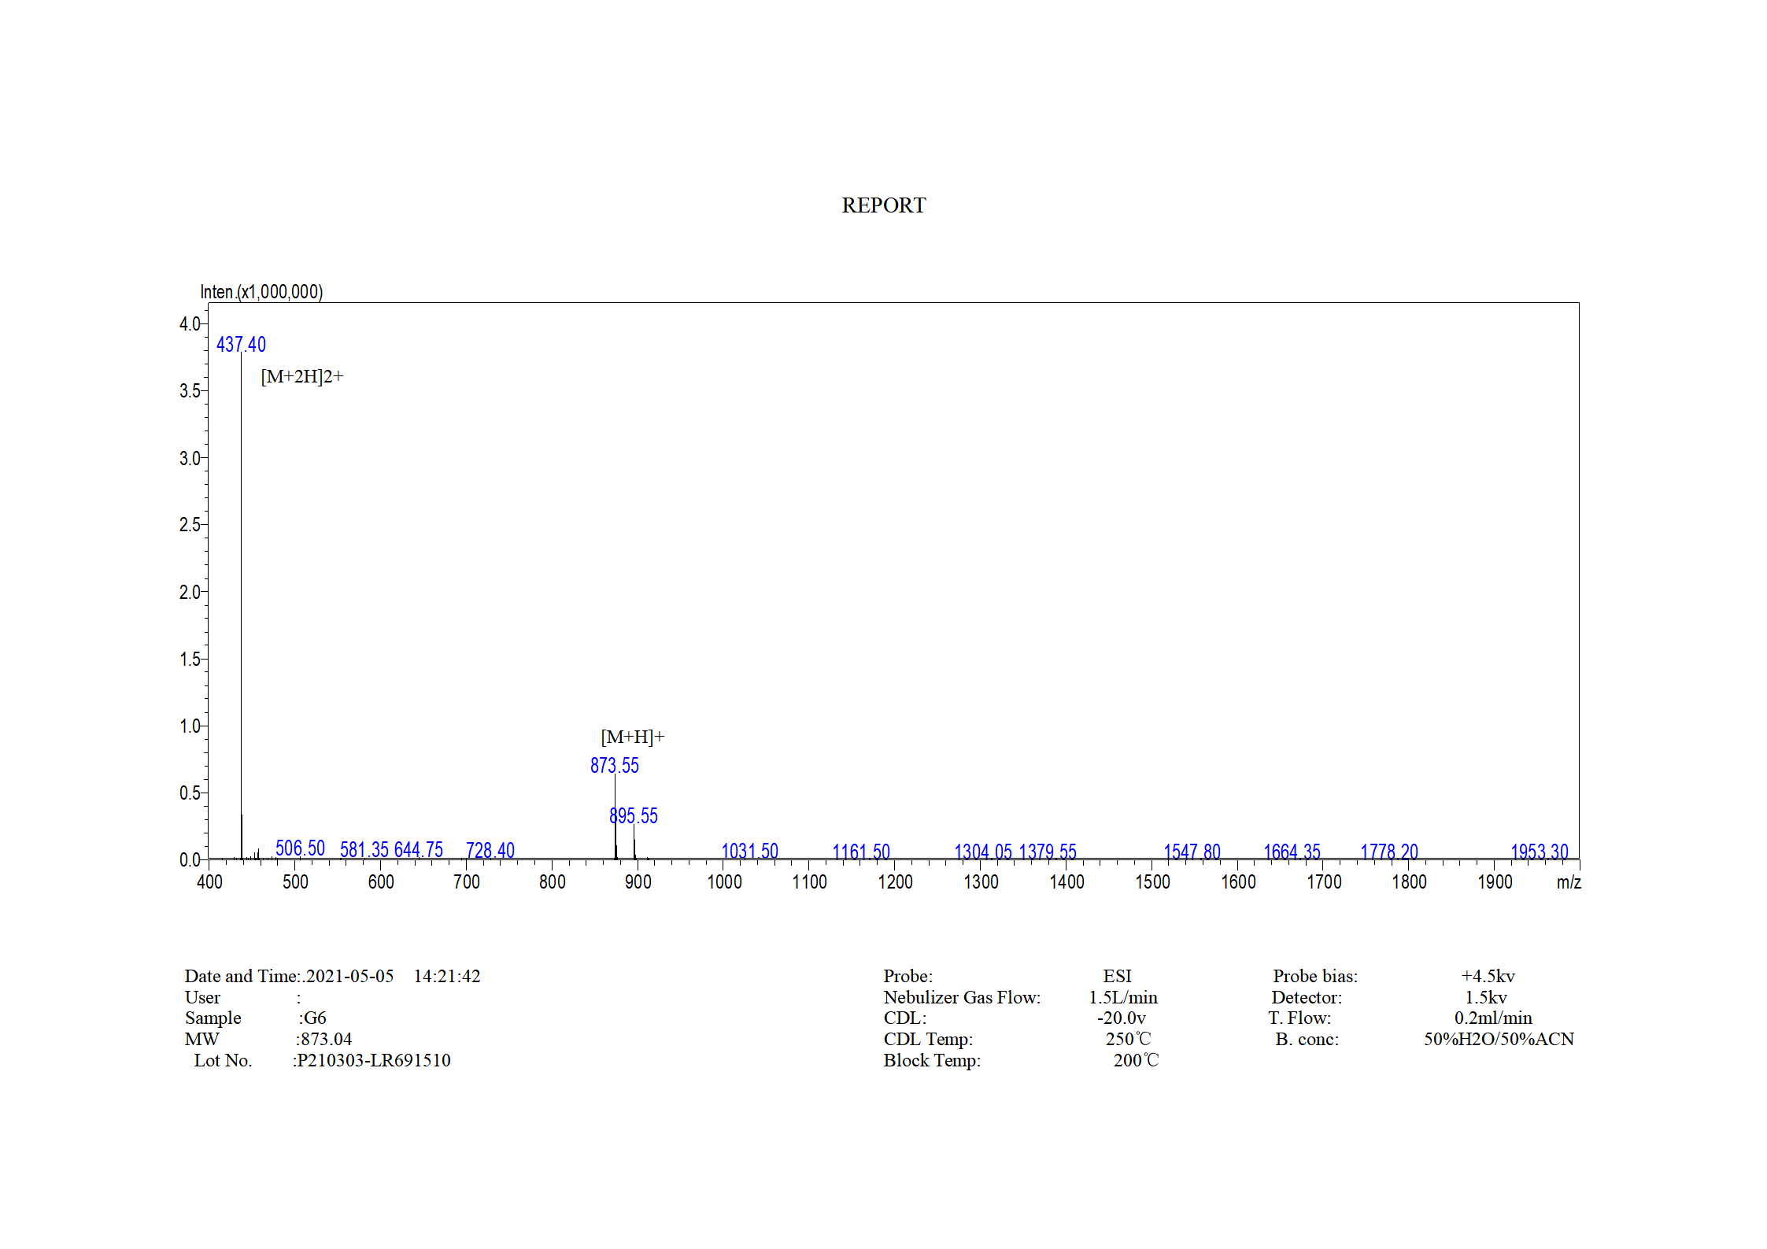The image size is (1767, 1249).
Task: Click the m/z axis label
Action: [1568, 882]
